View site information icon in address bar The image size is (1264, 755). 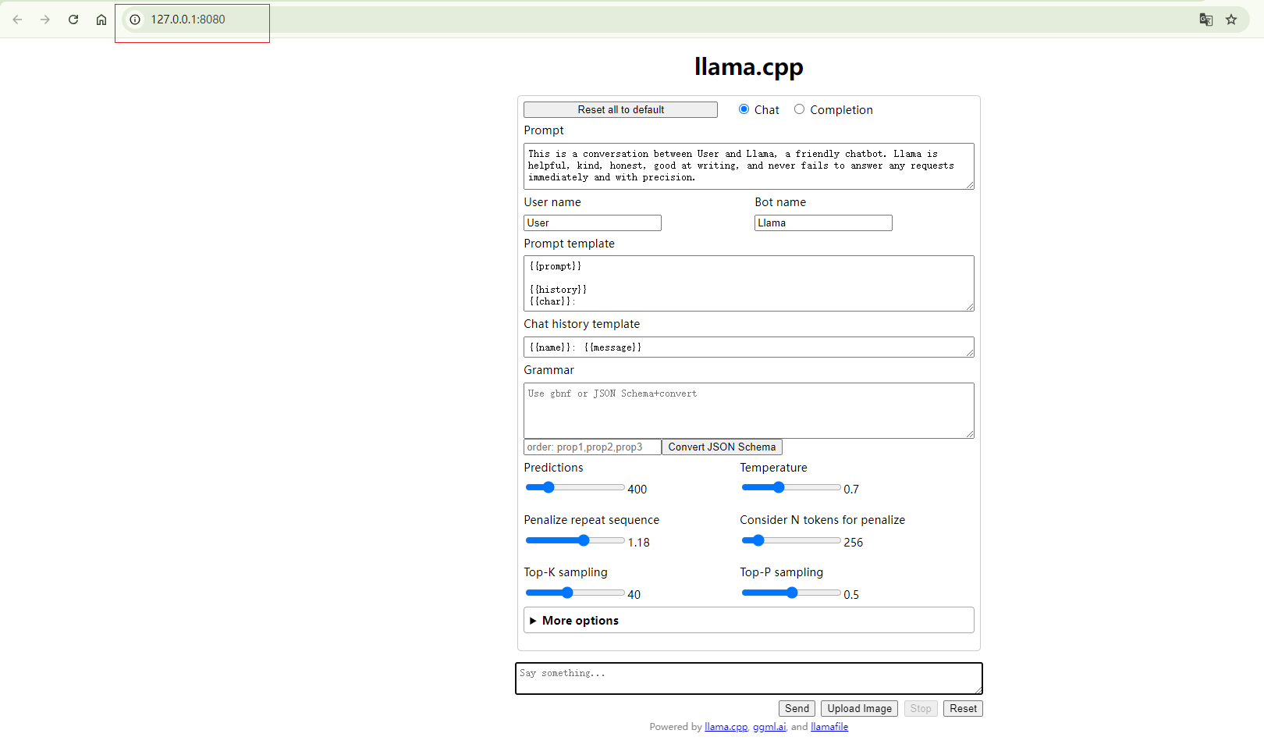pyautogui.click(x=135, y=20)
